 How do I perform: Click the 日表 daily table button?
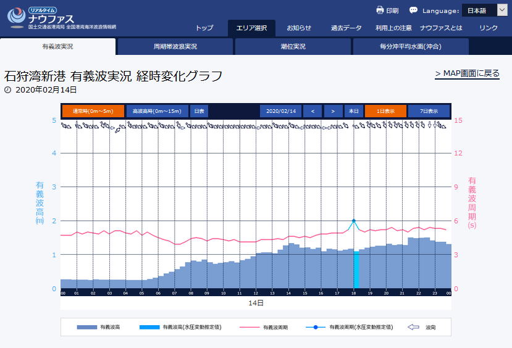199,111
